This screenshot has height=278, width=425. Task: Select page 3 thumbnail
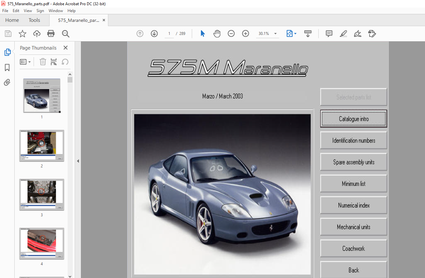42,194
